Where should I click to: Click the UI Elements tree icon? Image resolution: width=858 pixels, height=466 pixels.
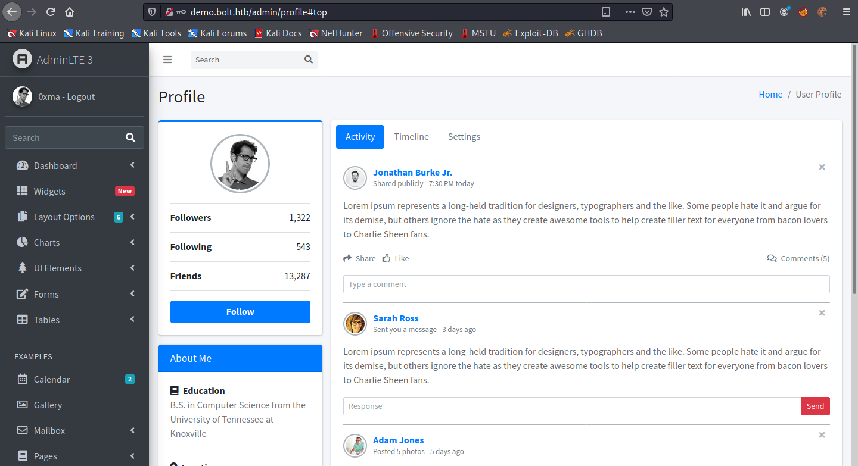click(x=22, y=268)
